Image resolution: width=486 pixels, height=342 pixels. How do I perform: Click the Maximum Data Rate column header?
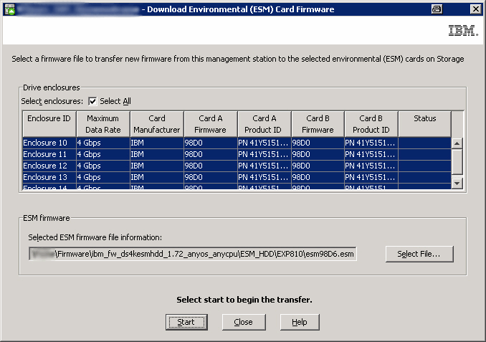pyautogui.click(x=103, y=123)
